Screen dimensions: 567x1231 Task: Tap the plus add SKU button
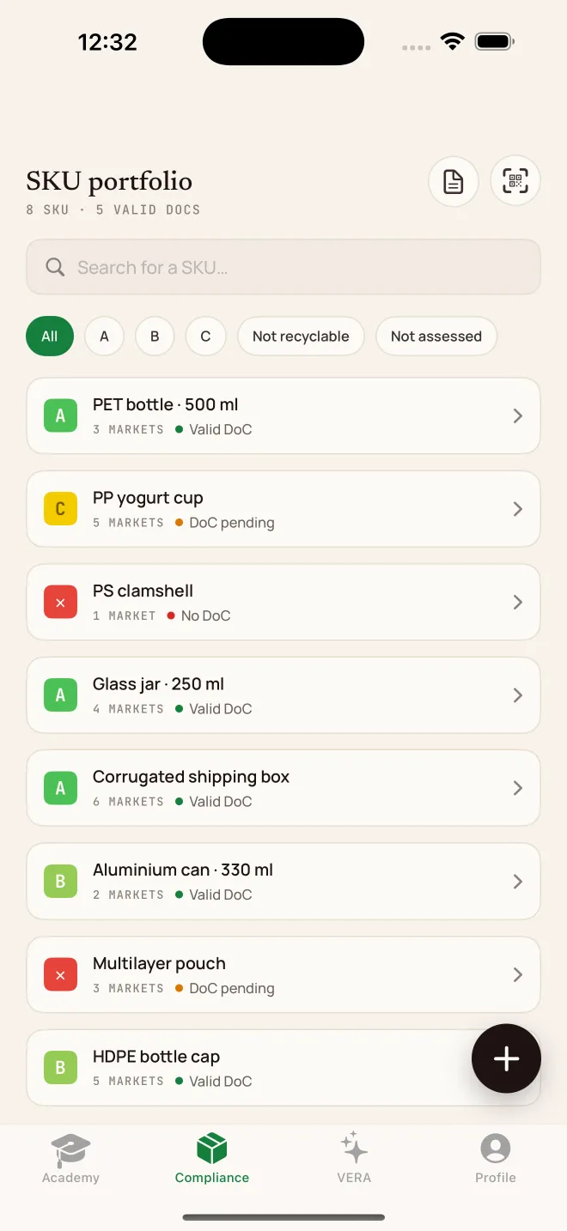click(506, 1058)
